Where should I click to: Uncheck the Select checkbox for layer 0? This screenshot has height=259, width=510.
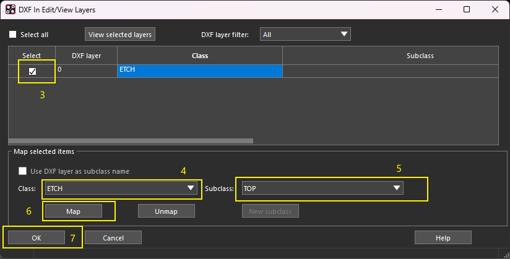tap(32, 71)
